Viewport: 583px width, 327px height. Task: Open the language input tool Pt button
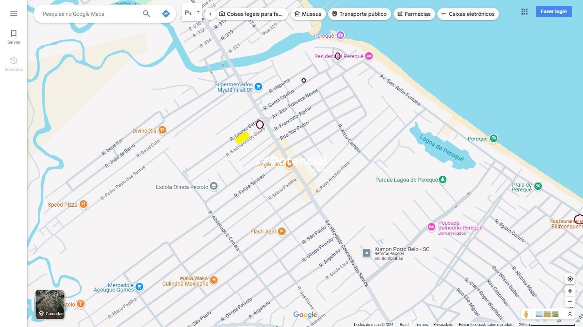(x=188, y=13)
